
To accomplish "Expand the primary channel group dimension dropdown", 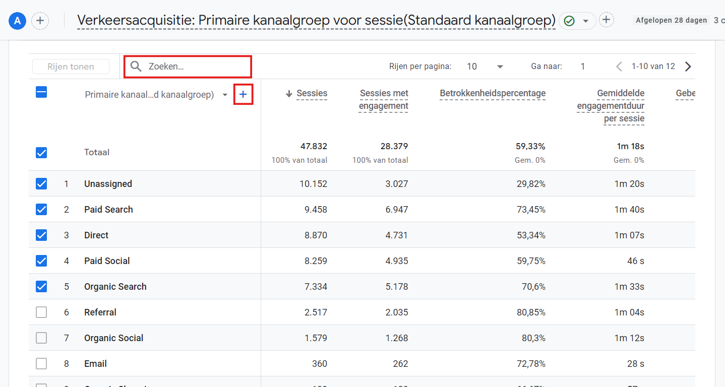I will [x=225, y=95].
